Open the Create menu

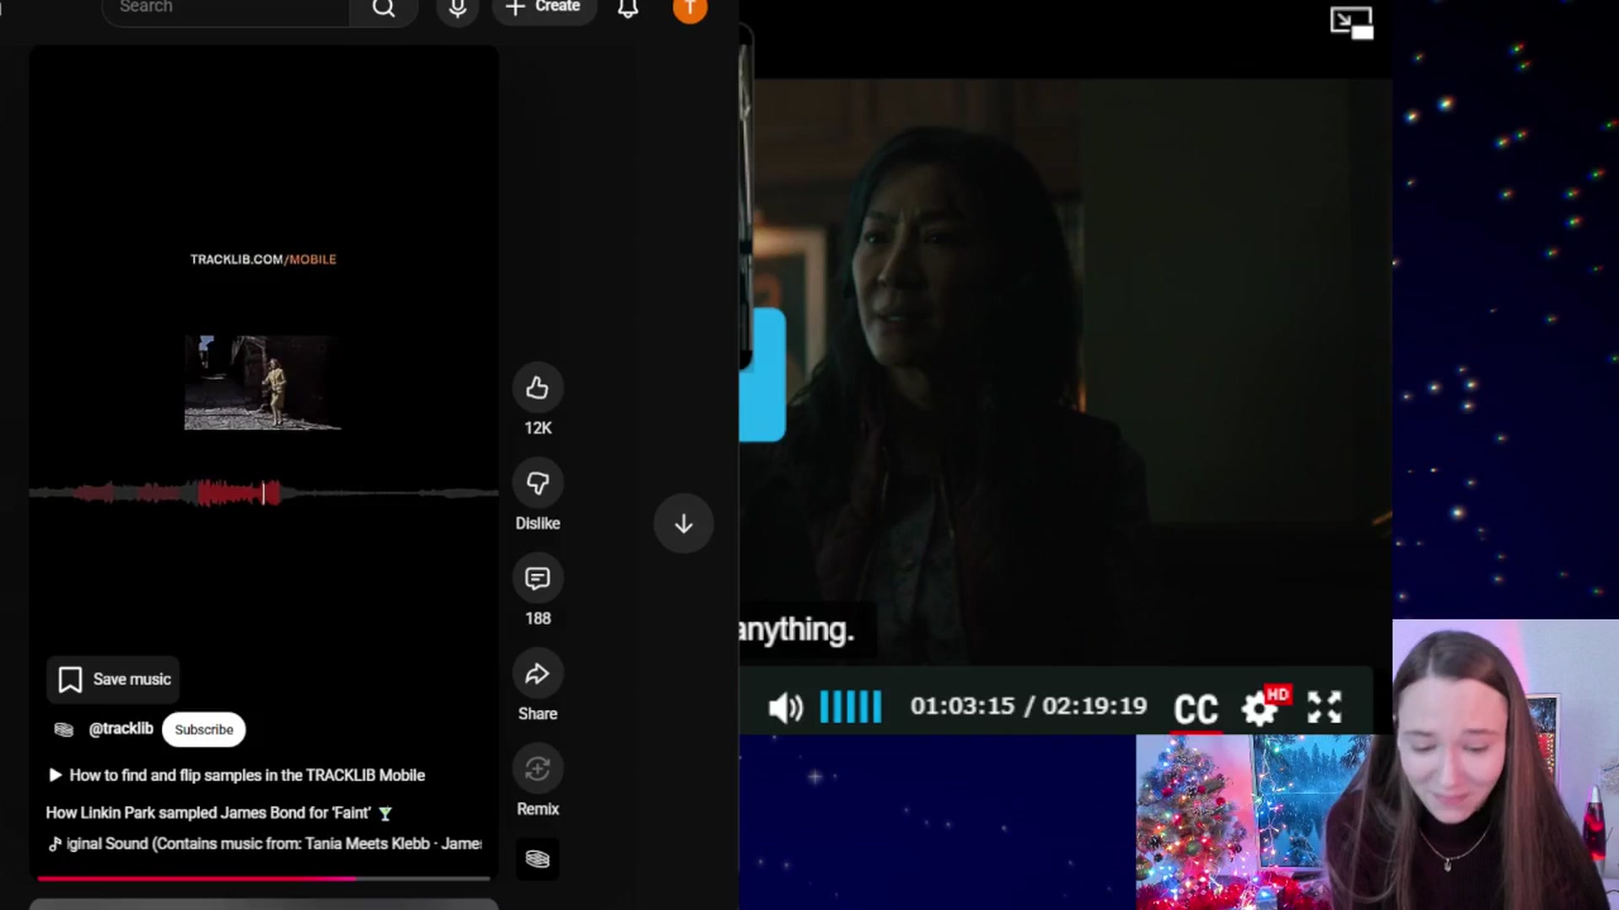tap(544, 8)
